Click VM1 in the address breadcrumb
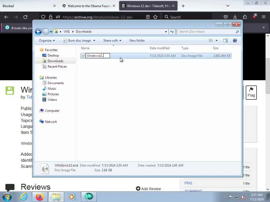 coord(66,32)
